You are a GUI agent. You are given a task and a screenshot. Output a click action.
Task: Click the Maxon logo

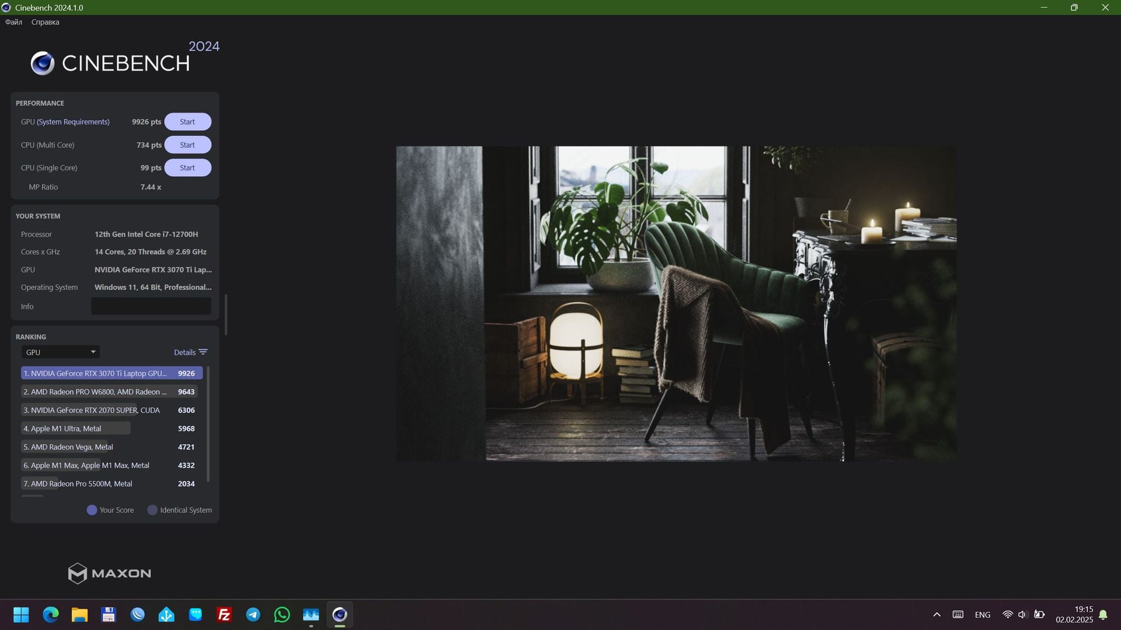(109, 573)
